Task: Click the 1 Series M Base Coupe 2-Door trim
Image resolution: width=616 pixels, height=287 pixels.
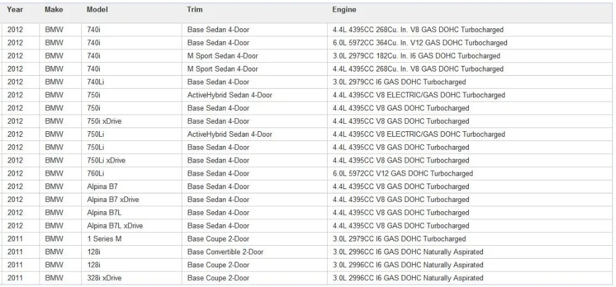Action: 254,239
